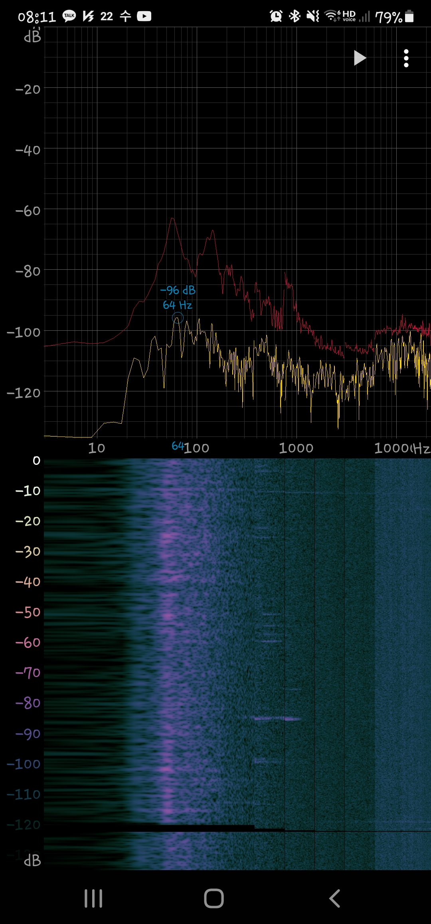Tap the "-96 dB 64 Hz" peak label
The height and width of the screenshot is (924, 431).
178,298
